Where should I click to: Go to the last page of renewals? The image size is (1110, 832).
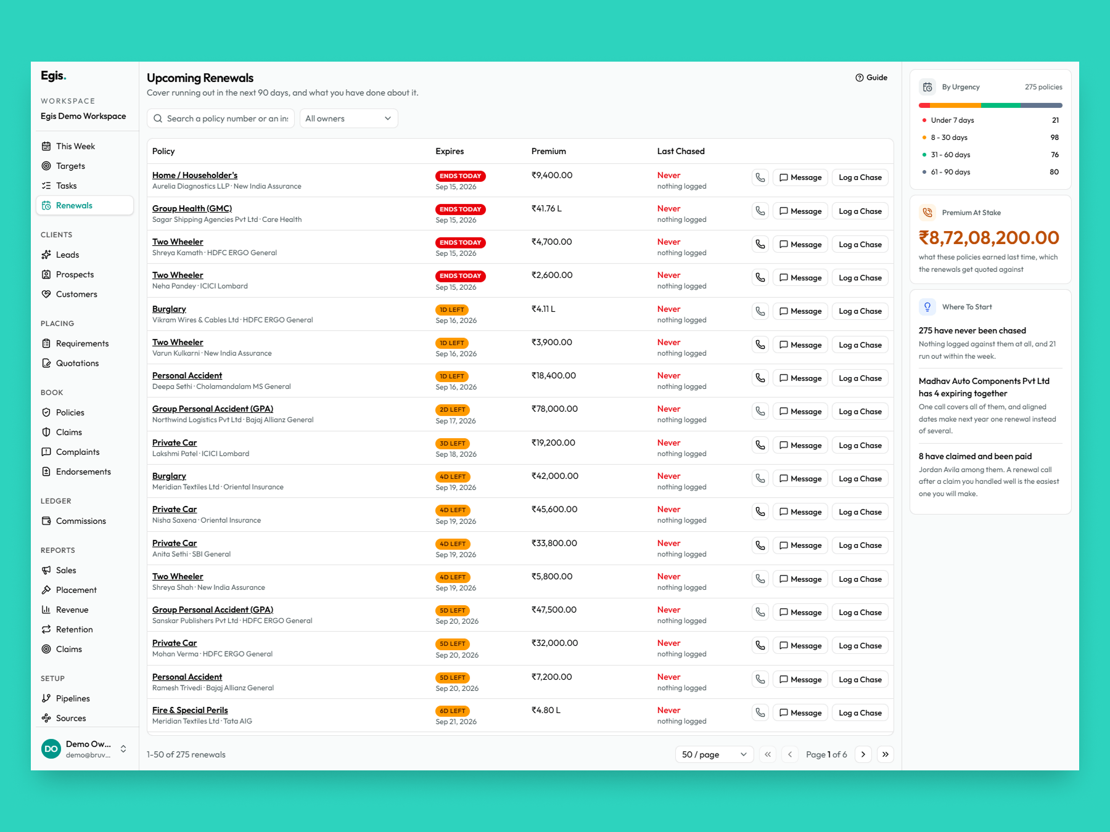(886, 754)
